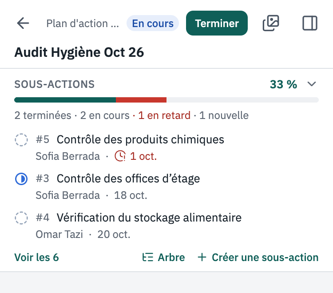Click the tree icon next to Arbre
Screen dimensions: 333x293
tap(147, 257)
